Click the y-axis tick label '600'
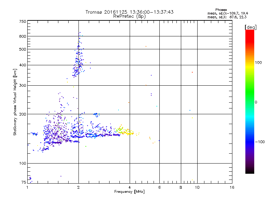The image size is (273, 204). [23, 36]
